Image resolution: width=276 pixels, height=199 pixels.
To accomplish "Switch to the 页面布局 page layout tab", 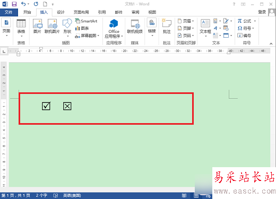I will coord(81,12).
